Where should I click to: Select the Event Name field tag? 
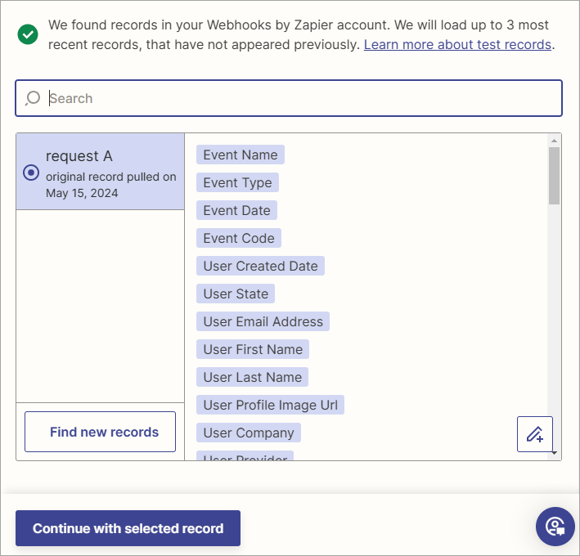click(x=241, y=155)
